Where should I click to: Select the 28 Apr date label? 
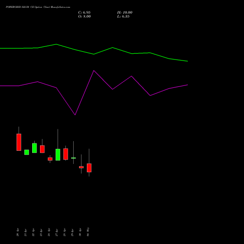[x=64, y=232]
